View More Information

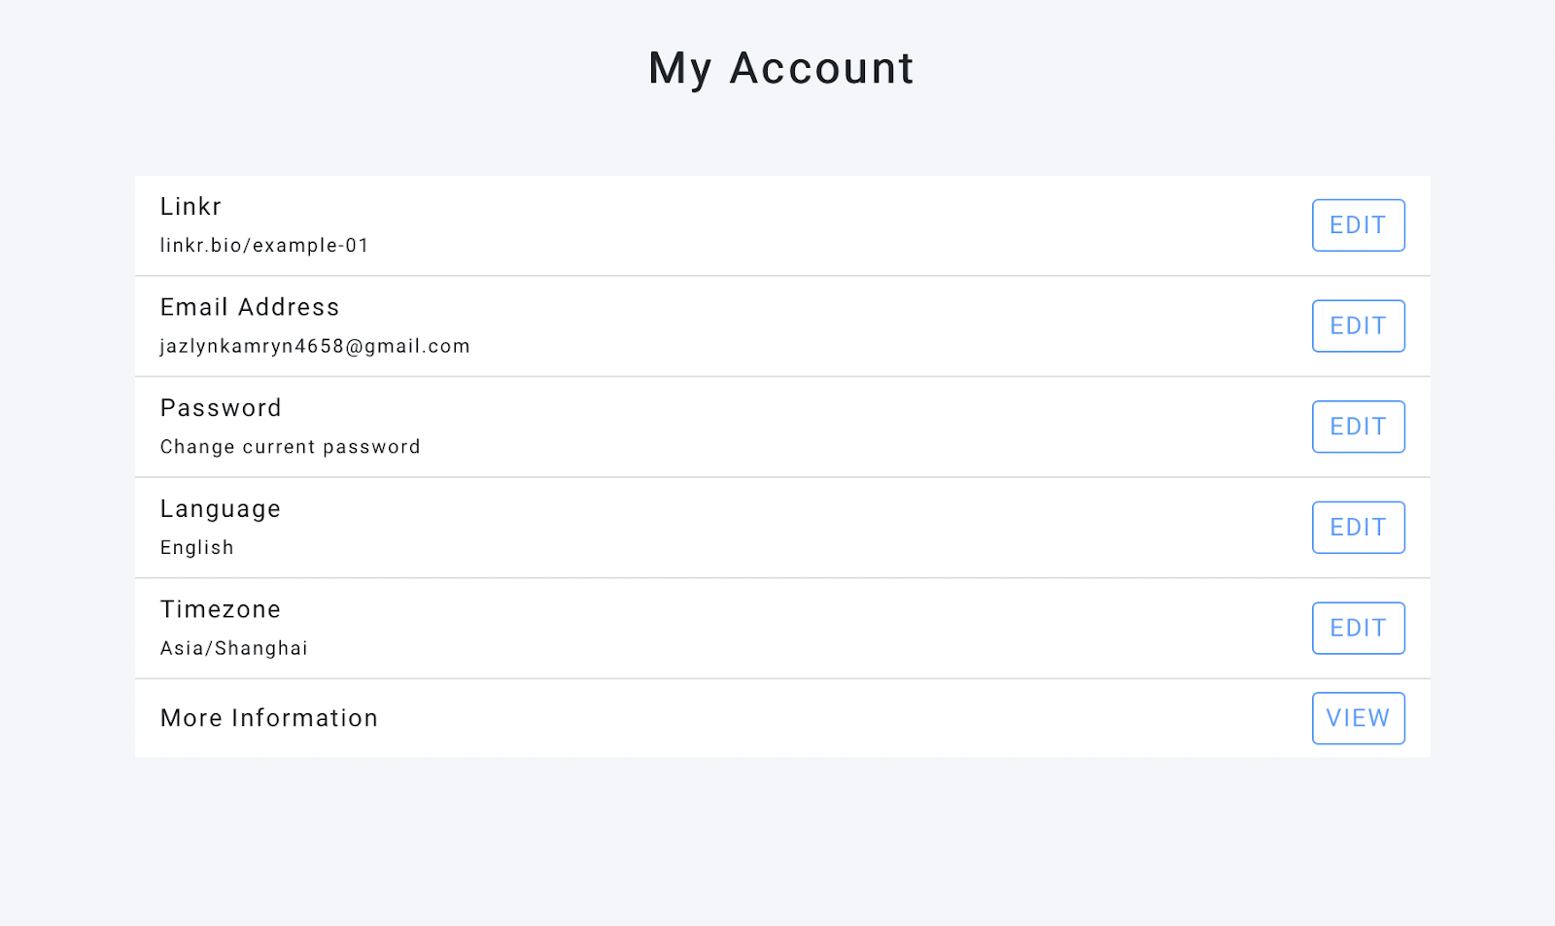[1358, 718]
